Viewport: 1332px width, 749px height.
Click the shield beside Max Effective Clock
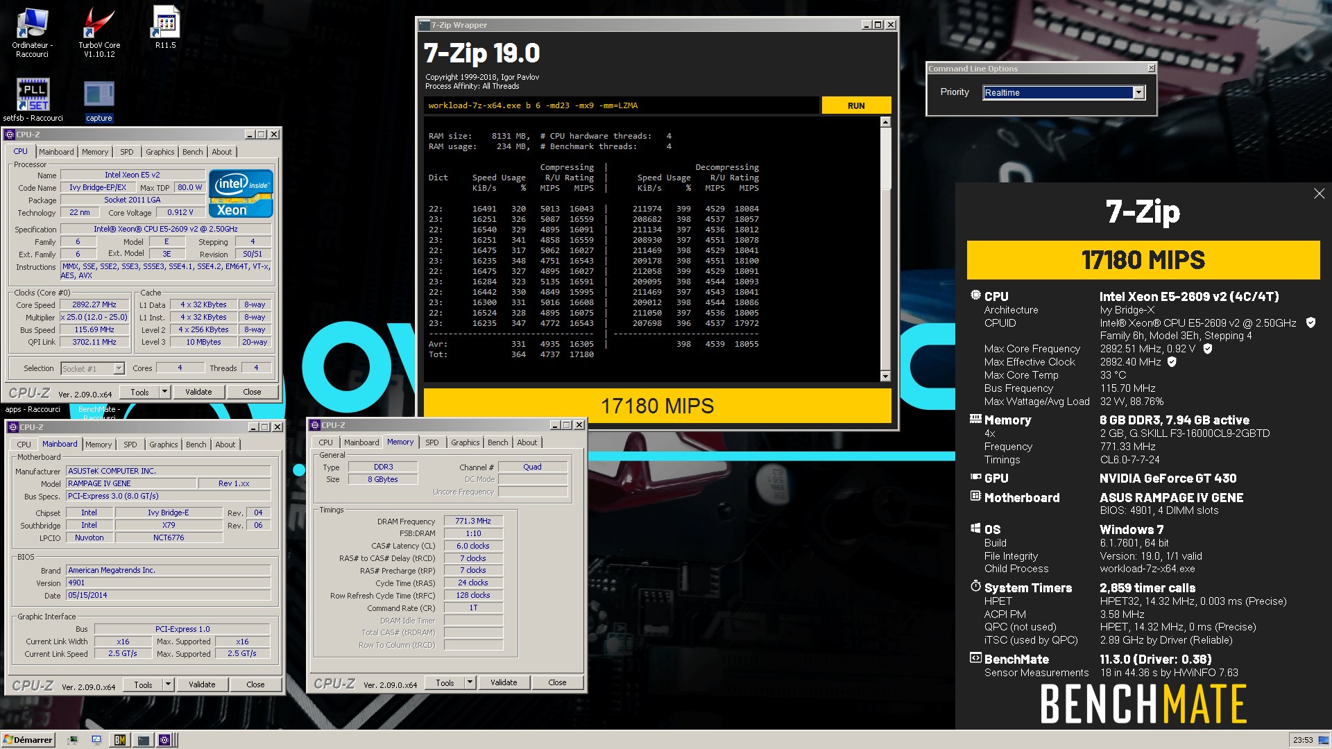(1172, 362)
